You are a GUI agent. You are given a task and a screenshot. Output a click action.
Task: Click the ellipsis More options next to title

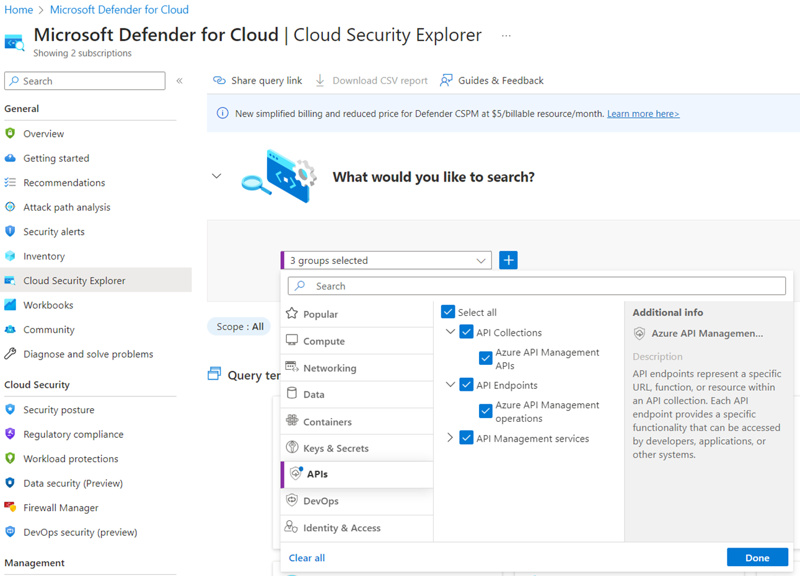tap(506, 36)
